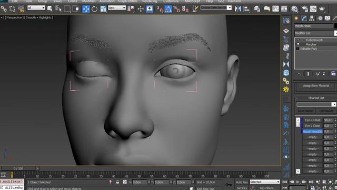Switch to the Hierarchy command panel tab
Screen dimensions: 337x190
pos(312,18)
